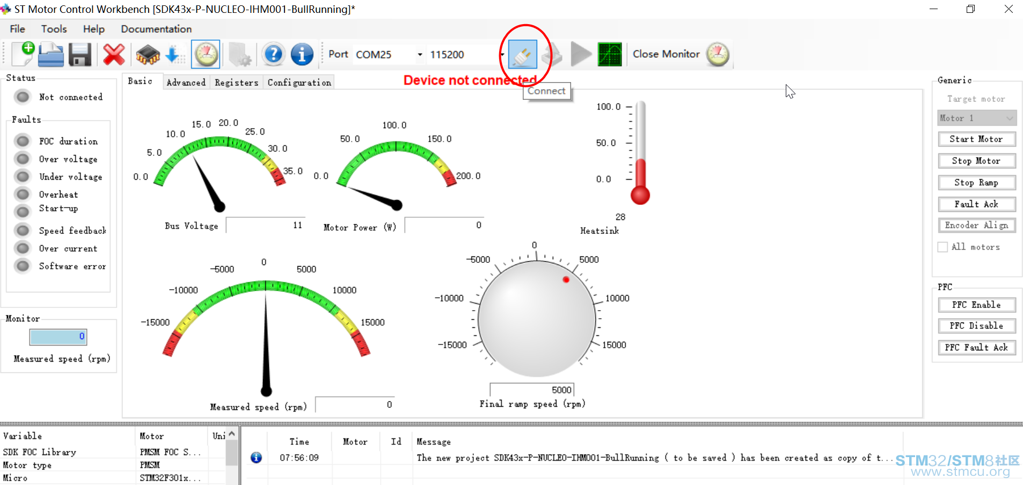Screen dimensions: 1023x485
Task: Save the project with the floppy disk icon
Action: 80,54
